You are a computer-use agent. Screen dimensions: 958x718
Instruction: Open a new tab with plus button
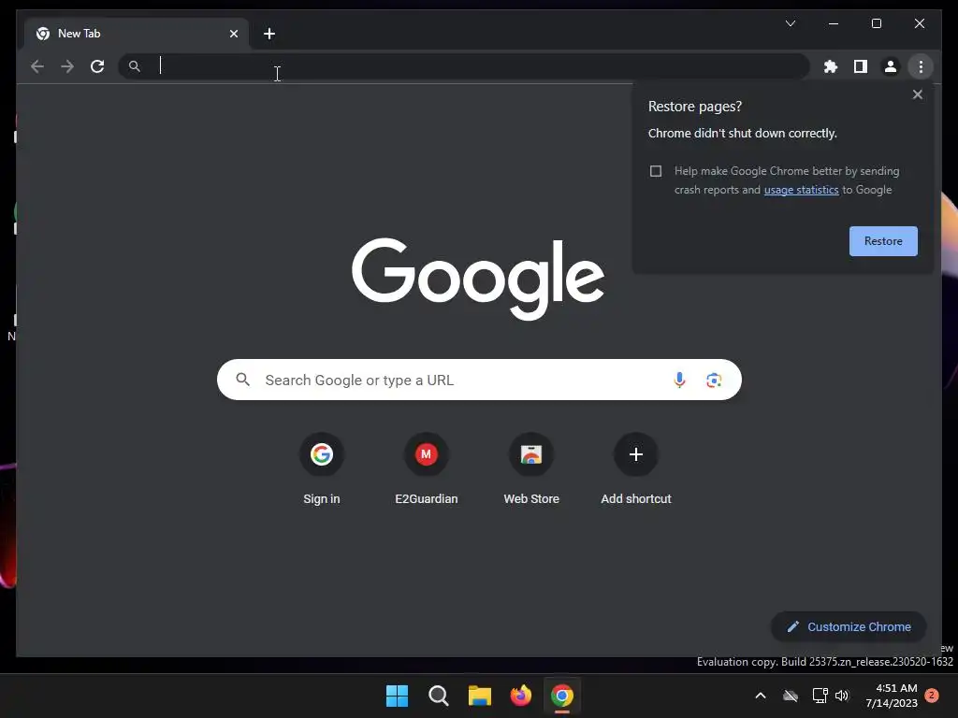click(x=269, y=34)
